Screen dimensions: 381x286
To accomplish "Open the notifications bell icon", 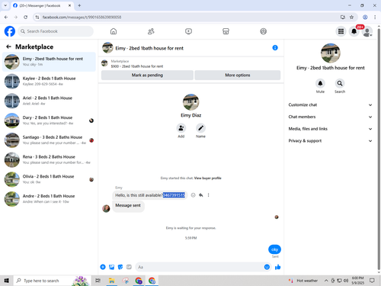I will (x=354, y=31).
